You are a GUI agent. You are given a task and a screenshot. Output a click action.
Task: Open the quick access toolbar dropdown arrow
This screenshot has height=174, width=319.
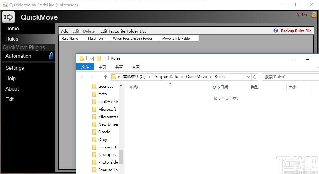[x=105, y=59]
